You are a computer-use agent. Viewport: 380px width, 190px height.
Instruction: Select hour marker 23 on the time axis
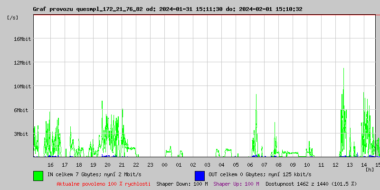150,165
